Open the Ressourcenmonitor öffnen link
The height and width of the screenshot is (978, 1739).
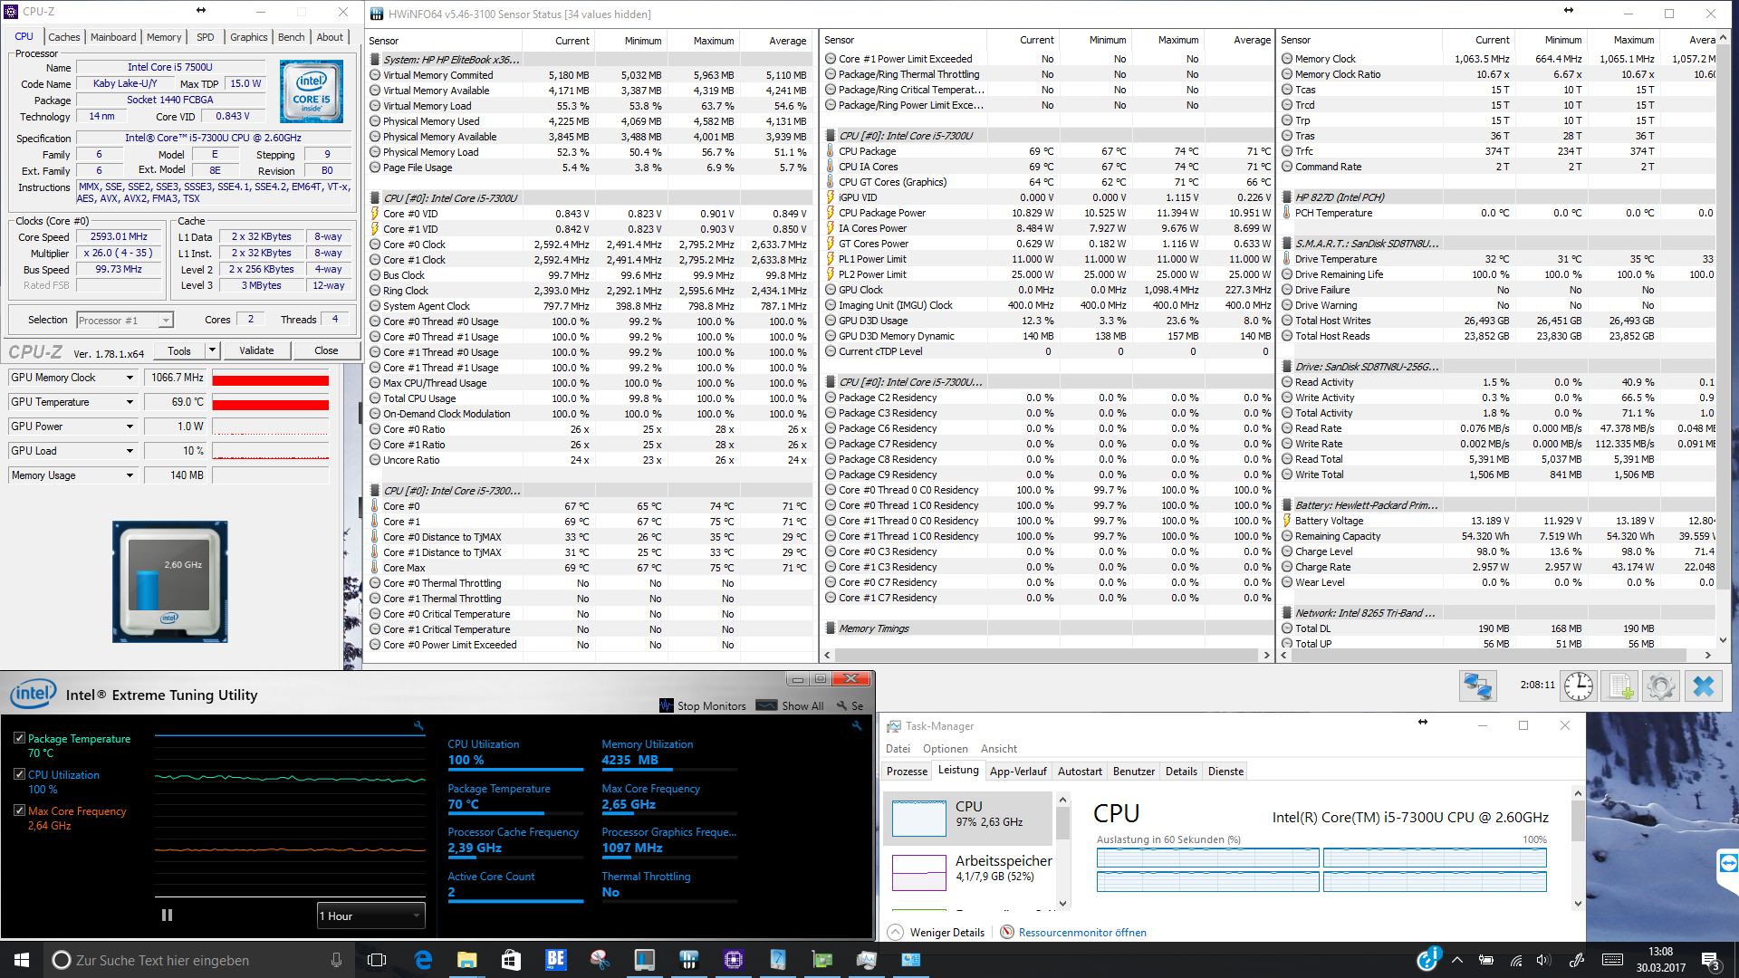click(1081, 933)
